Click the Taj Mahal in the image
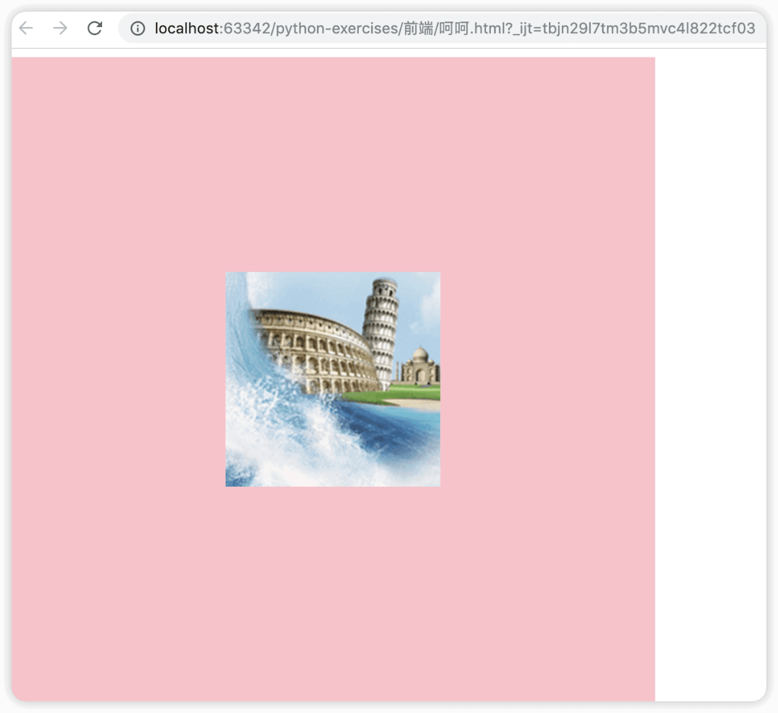Screen dimensions: 778x713 pyautogui.click(x=420, y=365)
